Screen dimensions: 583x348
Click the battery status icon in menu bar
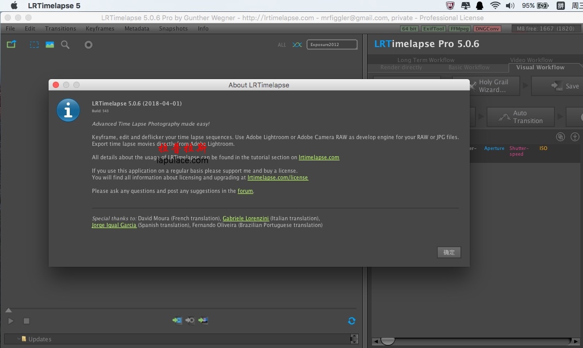pos(543,6)
